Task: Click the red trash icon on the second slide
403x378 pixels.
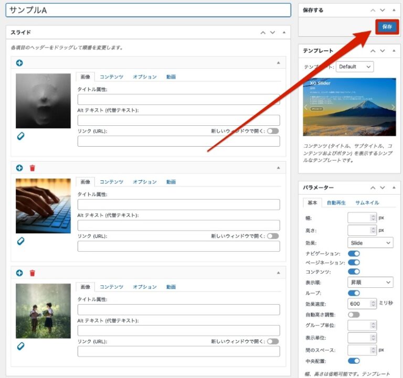Action: (33, 168)
